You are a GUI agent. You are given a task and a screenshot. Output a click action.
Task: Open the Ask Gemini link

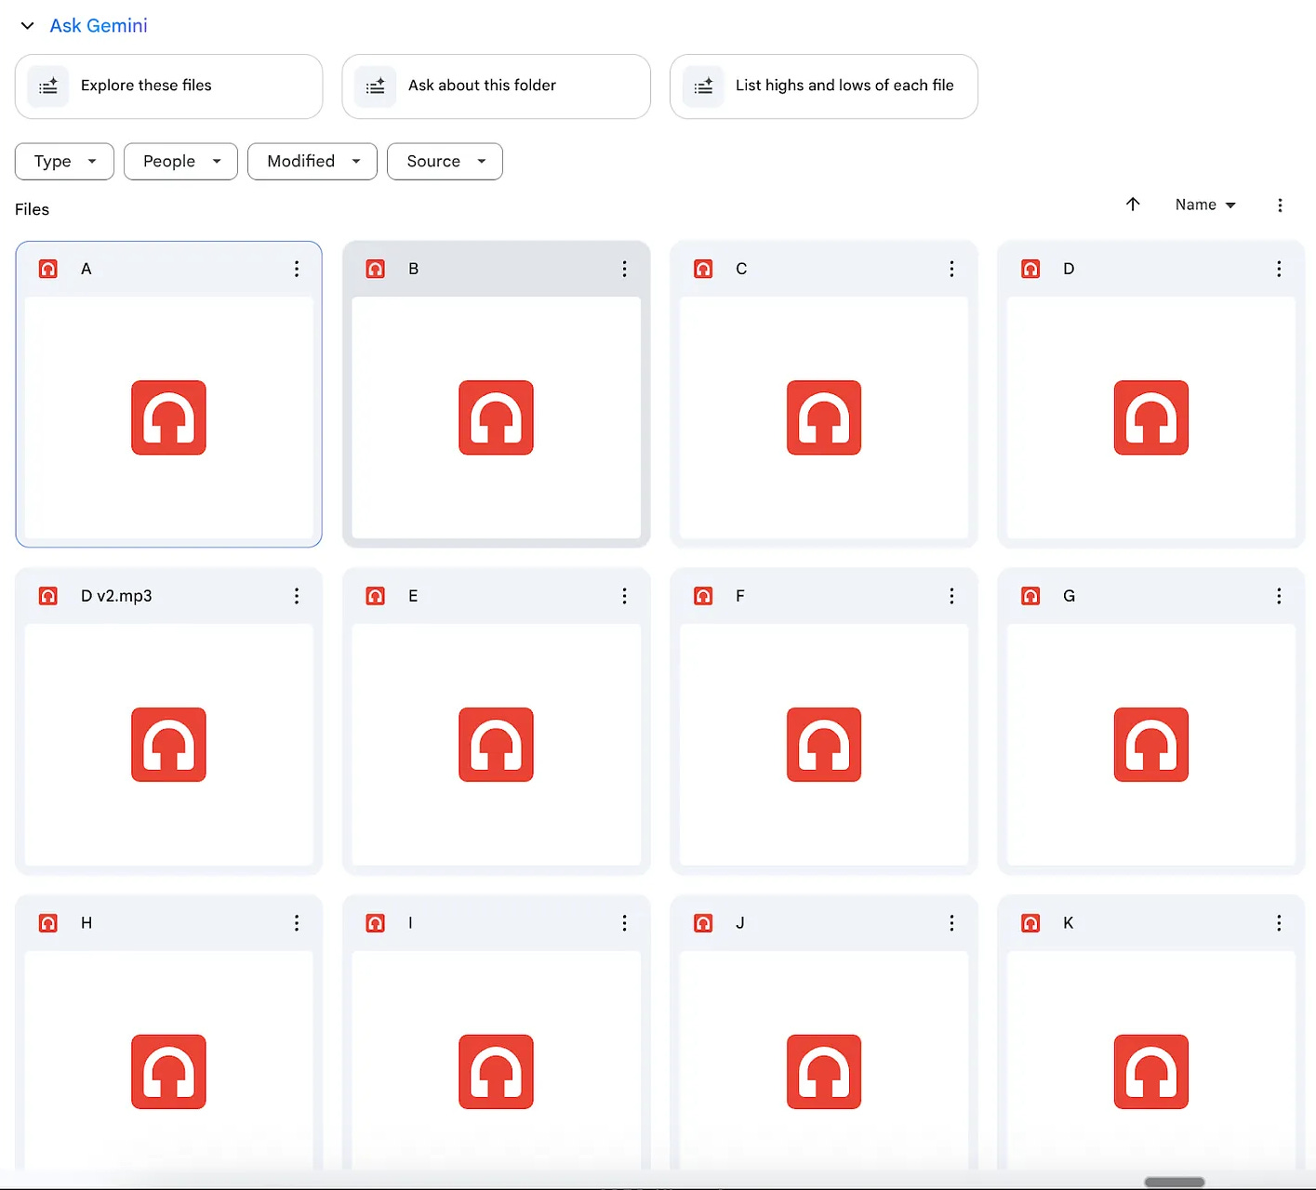(x=99, y=26)
